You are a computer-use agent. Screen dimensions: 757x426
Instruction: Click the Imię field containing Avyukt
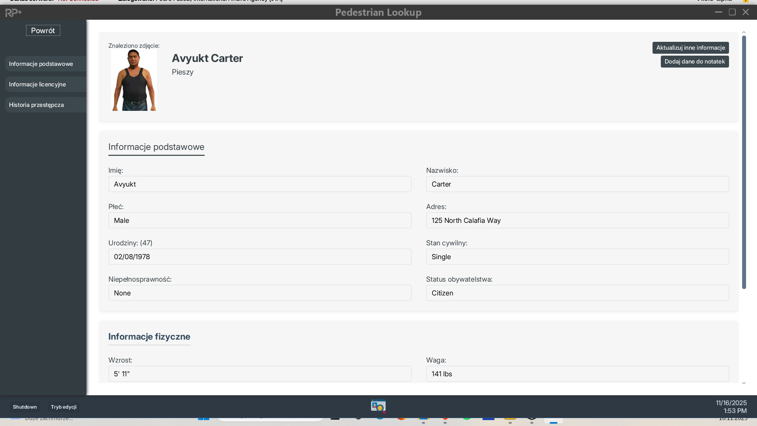259,184
